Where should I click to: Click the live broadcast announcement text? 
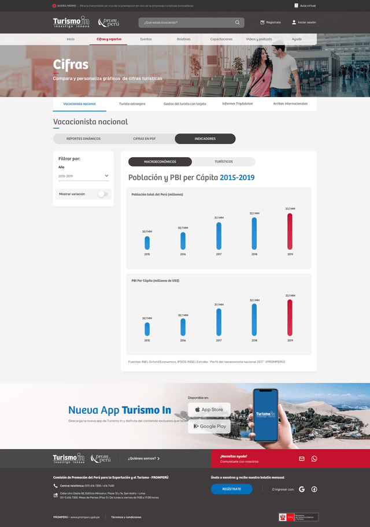click(136, 6)
